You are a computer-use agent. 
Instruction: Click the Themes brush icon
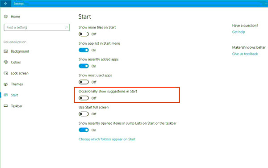pos(6,84)
